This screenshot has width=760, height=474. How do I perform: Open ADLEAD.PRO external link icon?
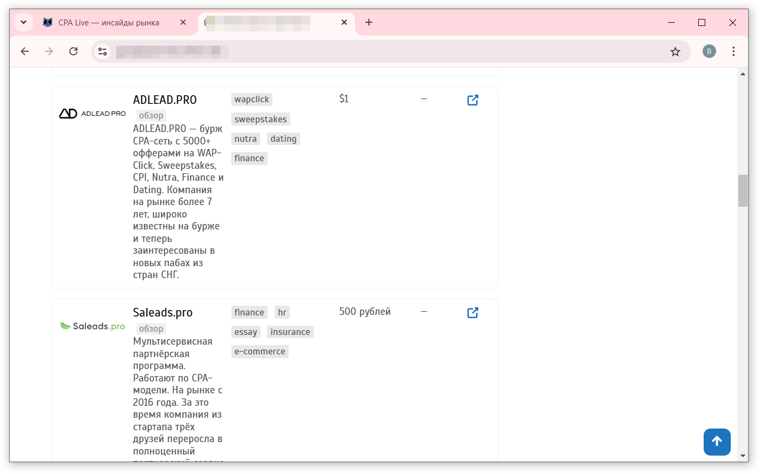[472, 100]
